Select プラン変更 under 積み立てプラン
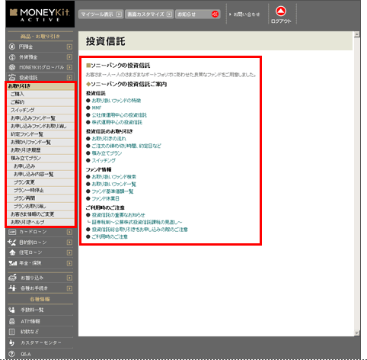 coord(40,182)
